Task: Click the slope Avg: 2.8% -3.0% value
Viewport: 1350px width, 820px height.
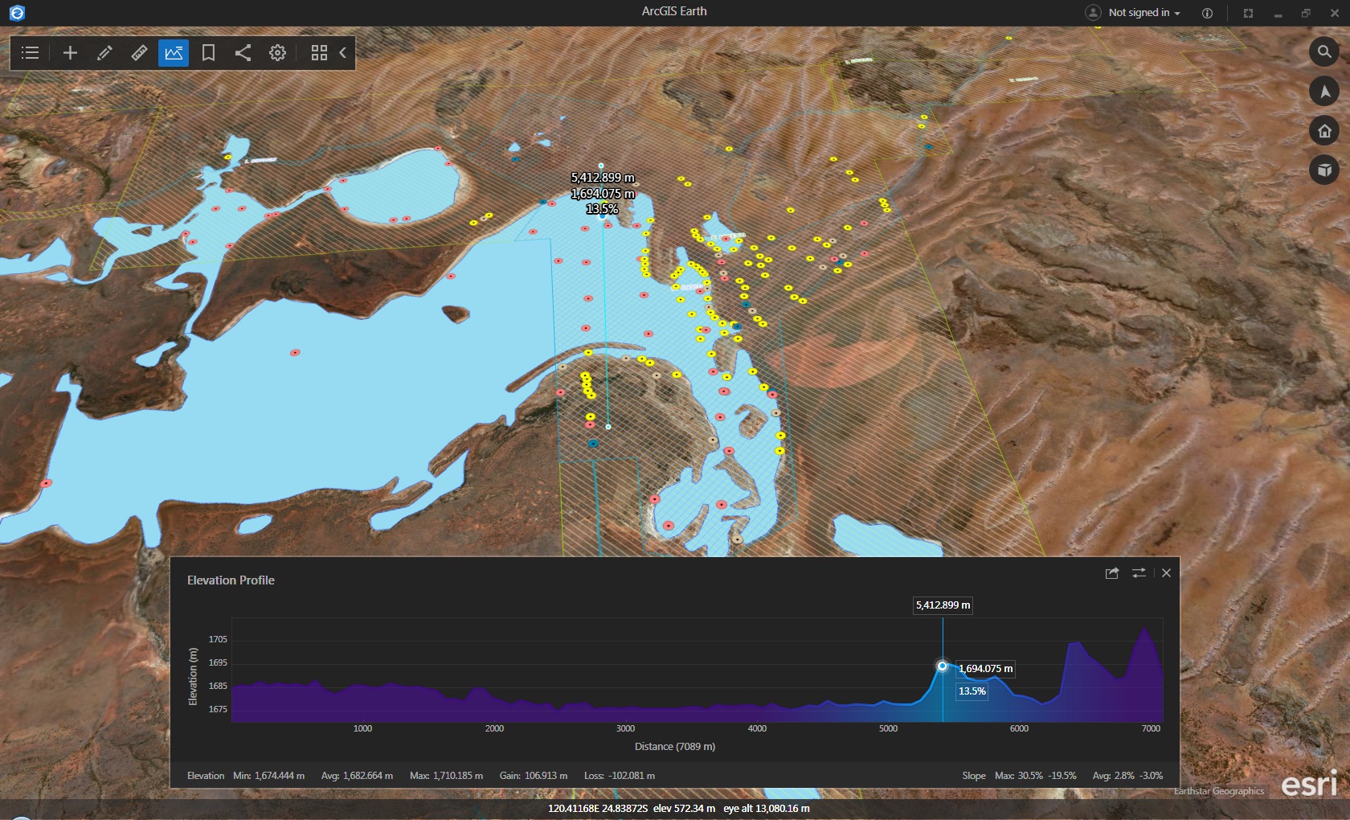Action: click(x=1127, y=776)
